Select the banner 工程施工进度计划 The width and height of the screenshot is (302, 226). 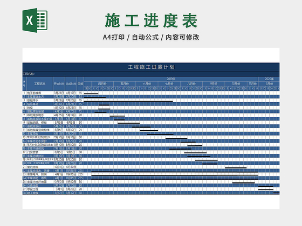pyautogui.click(x=151, y=67)
